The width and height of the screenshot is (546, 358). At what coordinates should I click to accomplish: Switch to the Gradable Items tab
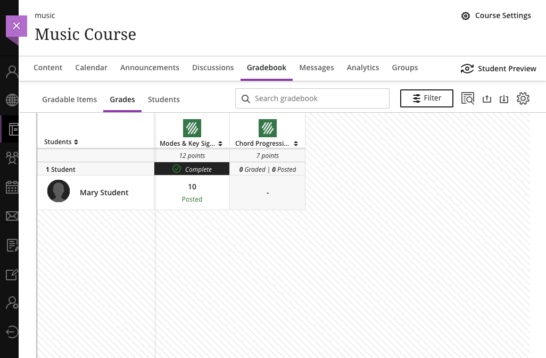(70, 99)
